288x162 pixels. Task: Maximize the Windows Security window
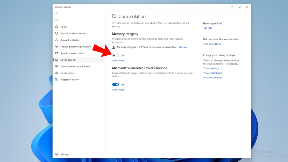coord(240,7)
